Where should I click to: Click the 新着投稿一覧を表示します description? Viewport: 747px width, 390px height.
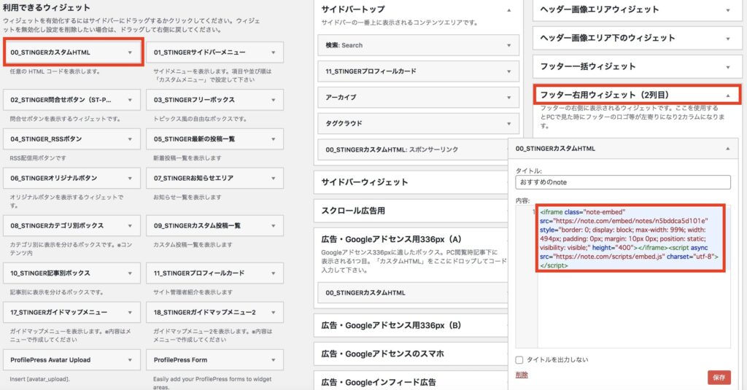pos(187,158)
